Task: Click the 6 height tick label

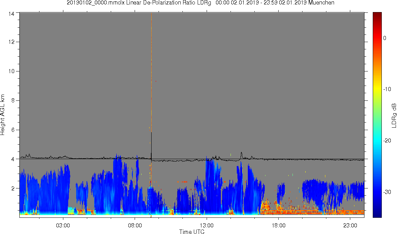Action: pos(13,130)
